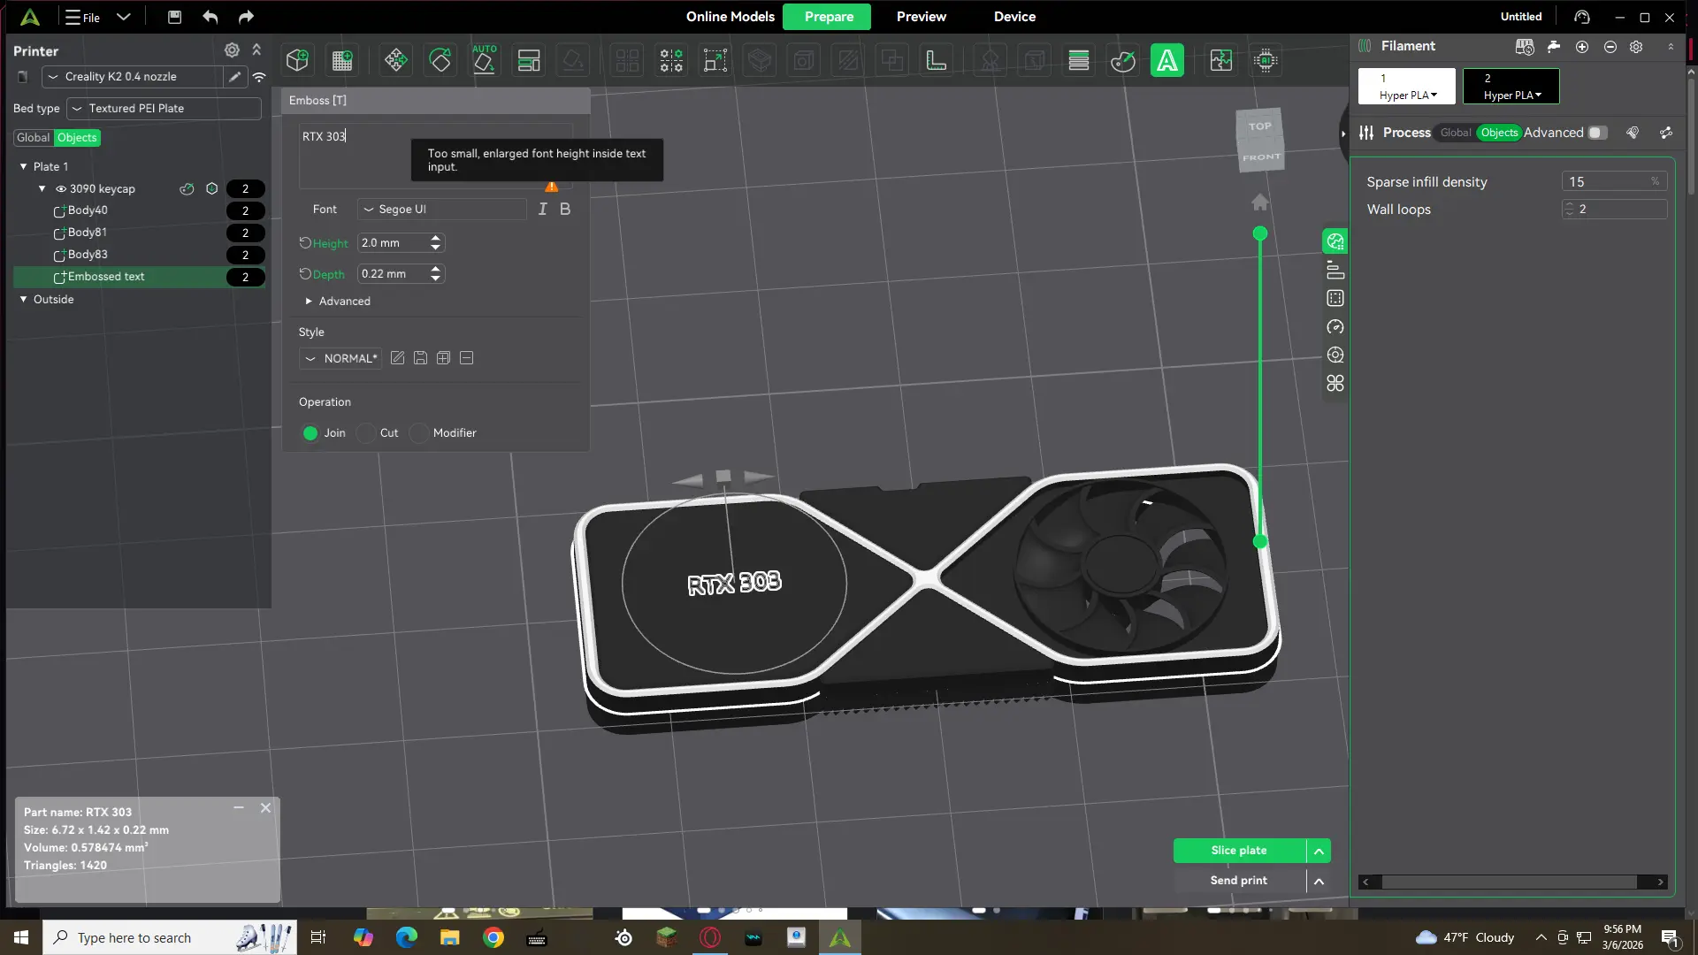The image size is (1698, 955).
Task: Add a filament with the plus icon
Action: [1582, 46]
